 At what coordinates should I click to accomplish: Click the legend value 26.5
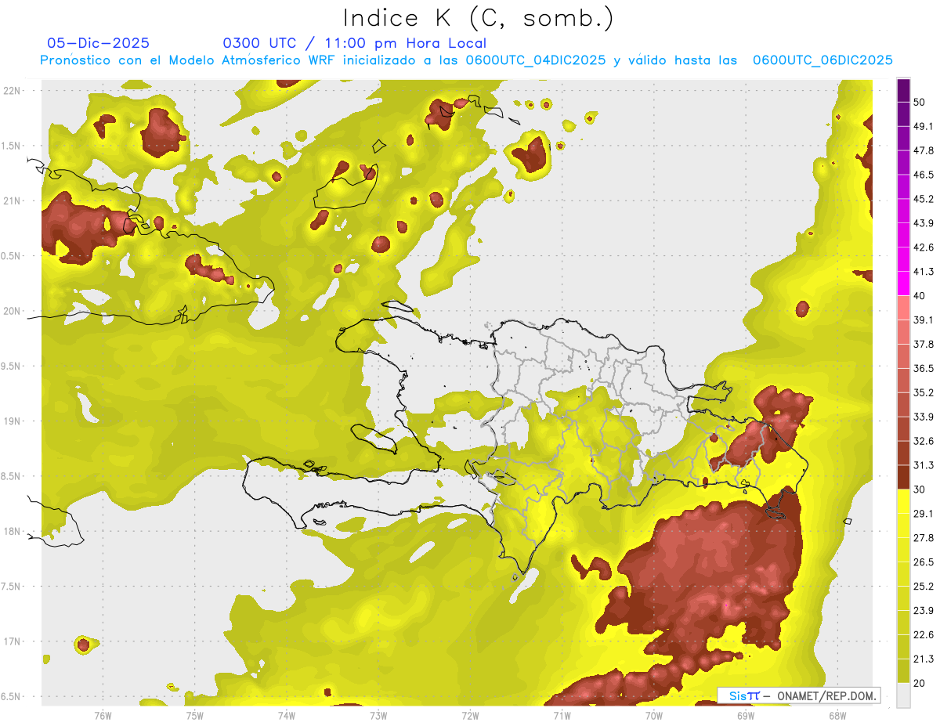click(923, 562)
